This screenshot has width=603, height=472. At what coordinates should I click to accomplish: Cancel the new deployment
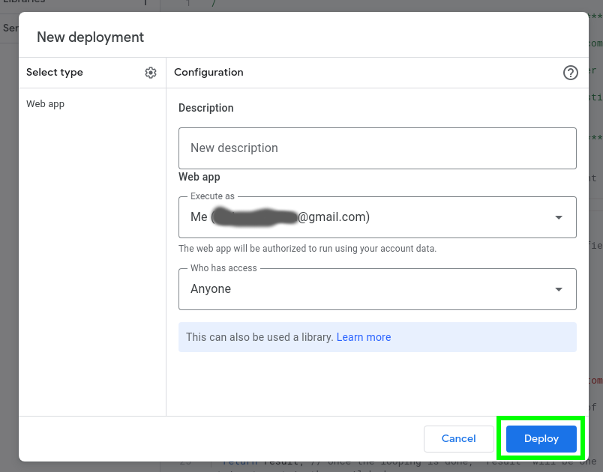point(458,438)
